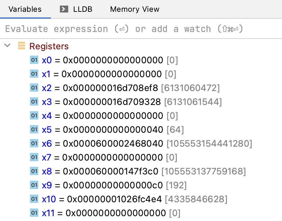The image size is (282, 221).
Task: Click the 01 register icon beside x9
Action: point(34,185)
